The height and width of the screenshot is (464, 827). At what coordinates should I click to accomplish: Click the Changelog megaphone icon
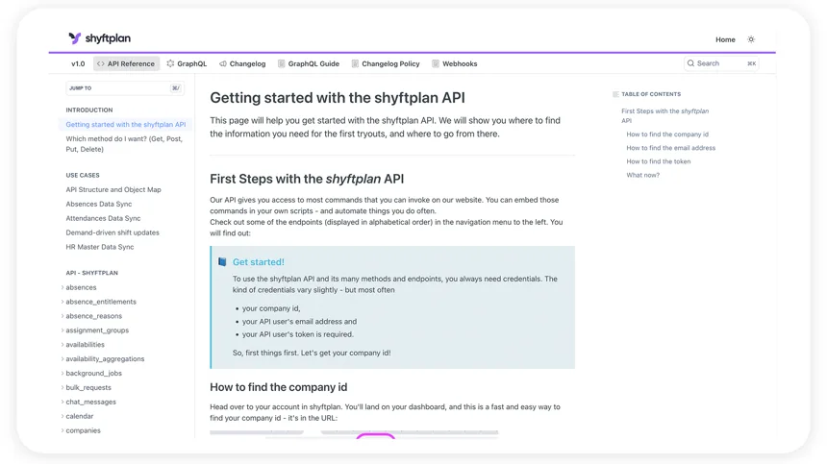click(x=223, y=63)
